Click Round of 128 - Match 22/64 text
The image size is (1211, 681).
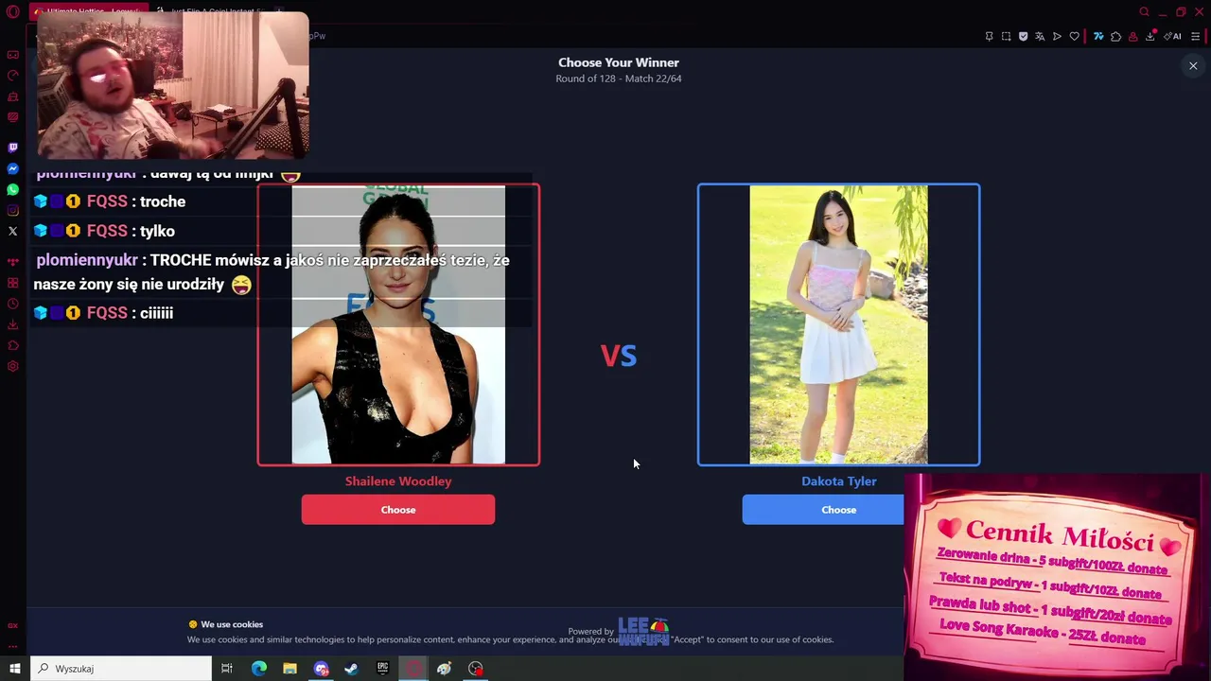pyautogui.click(x=619, y=79)
